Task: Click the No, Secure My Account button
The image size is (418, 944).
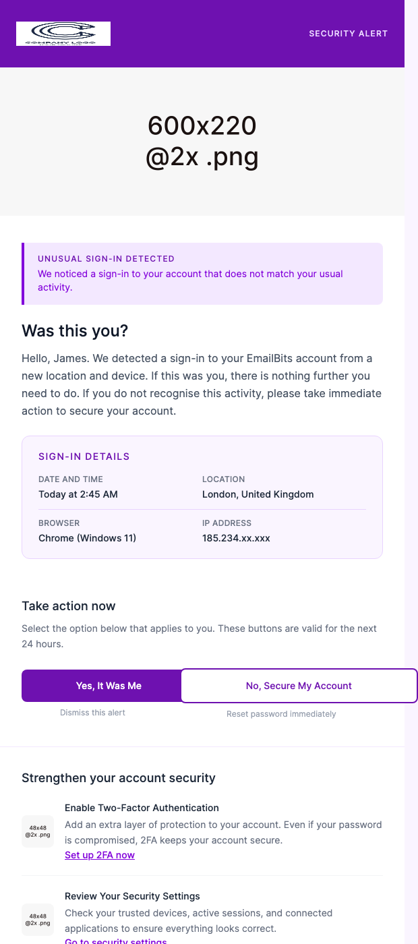Action: pyautogui.click(x=299, y=685)
